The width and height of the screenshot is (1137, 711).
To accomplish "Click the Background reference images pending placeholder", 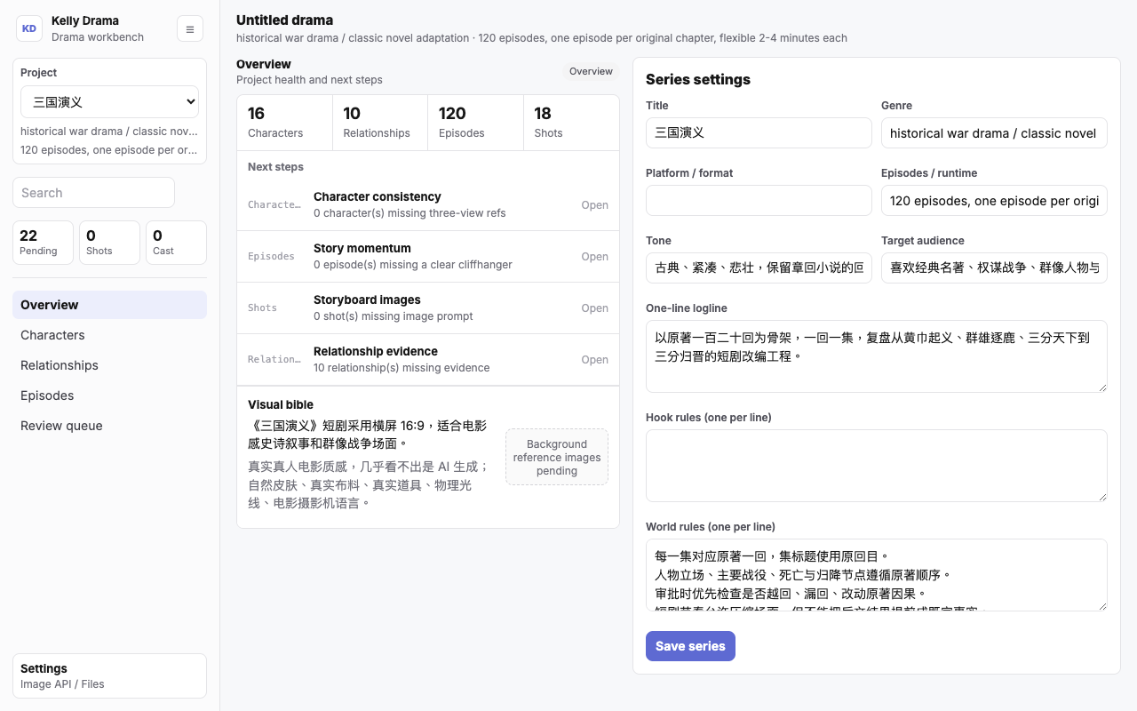I will 557,457.
